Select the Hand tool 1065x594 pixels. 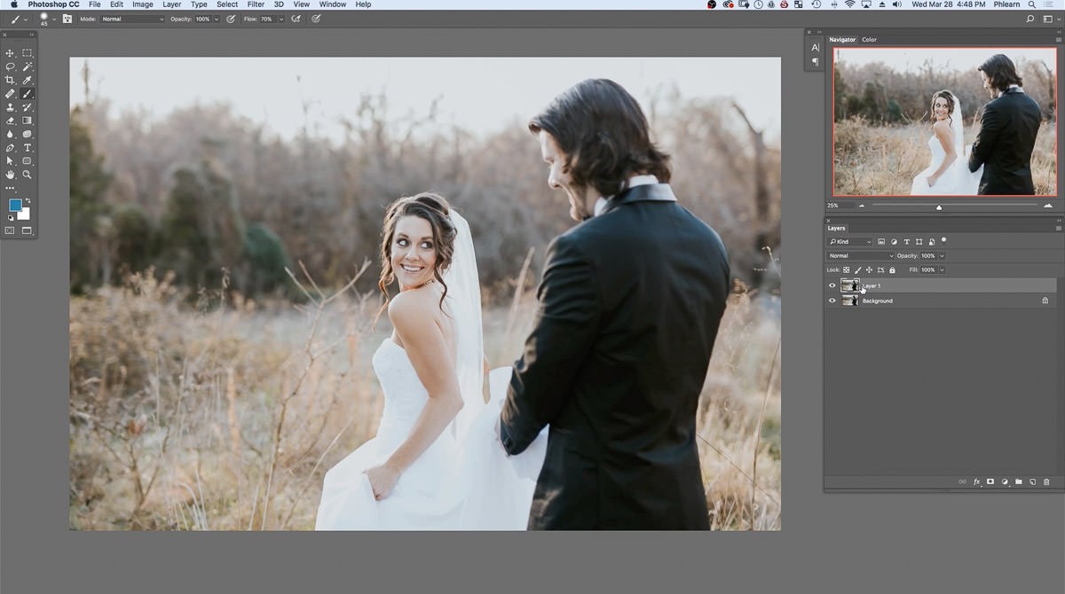pos(11,175)
